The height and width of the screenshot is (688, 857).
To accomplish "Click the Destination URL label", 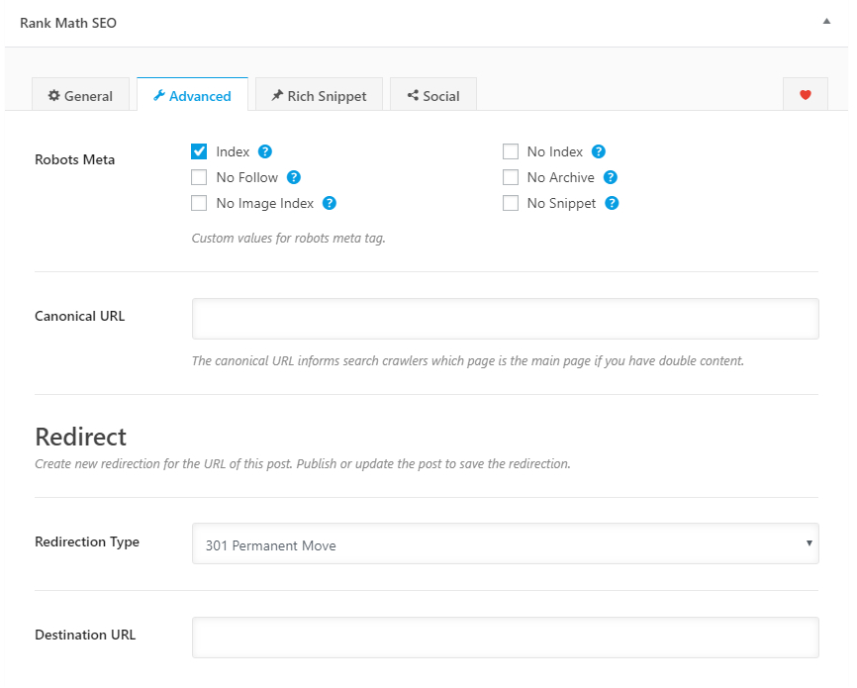I will [x=85, y=635].
